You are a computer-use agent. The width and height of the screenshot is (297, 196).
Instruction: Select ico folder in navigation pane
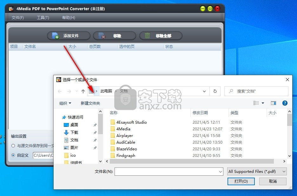[70, 155]
